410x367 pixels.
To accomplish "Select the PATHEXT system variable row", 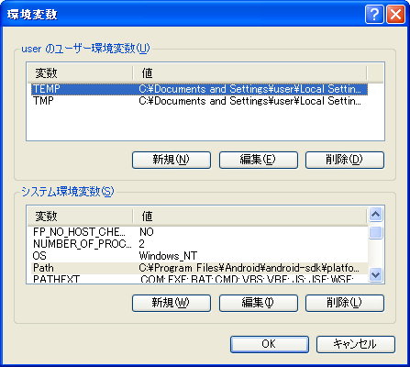I will coord(199,279).
